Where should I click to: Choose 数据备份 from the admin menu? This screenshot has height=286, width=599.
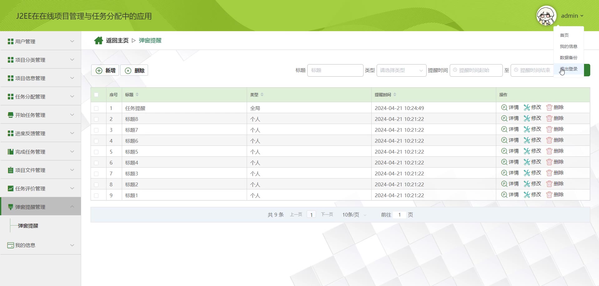click(x=568, y=58)
